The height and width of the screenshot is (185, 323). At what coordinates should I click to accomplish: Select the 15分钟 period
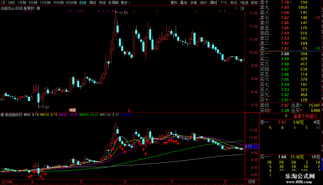click(45, 3)
